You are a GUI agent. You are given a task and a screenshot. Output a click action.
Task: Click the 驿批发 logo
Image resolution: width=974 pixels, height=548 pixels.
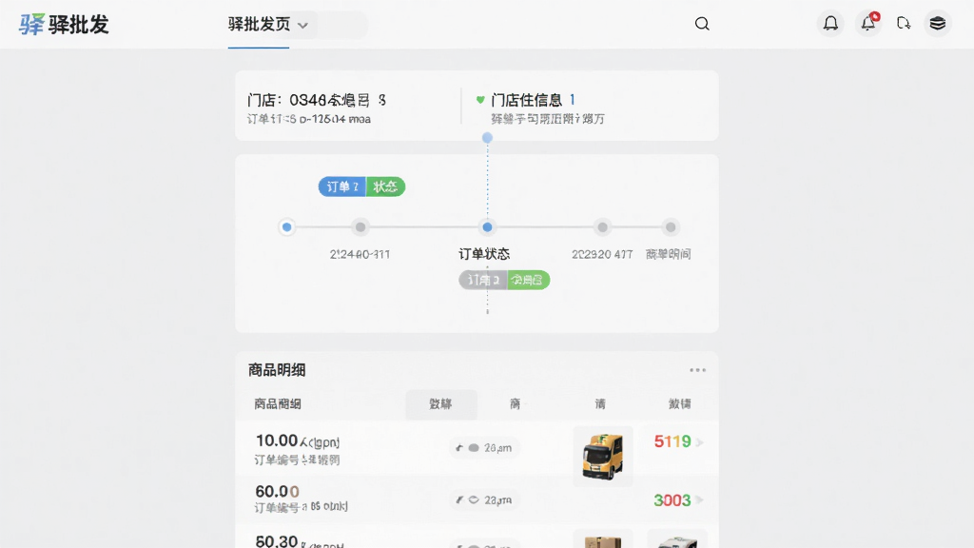tap(64, 24)
